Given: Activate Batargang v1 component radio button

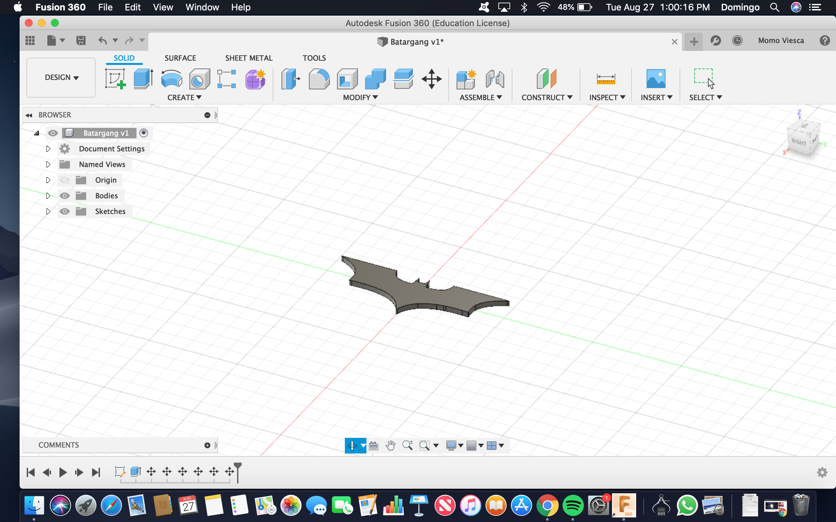Looking at the screenshot, I should (x=144, y=133).
